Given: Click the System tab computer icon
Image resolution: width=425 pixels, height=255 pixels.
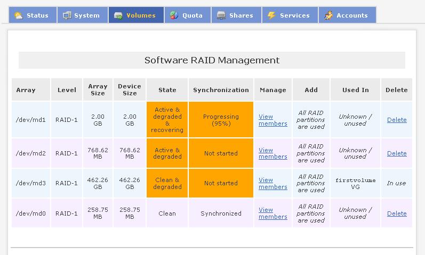Looking at the screenshot, I should point(67,15).
